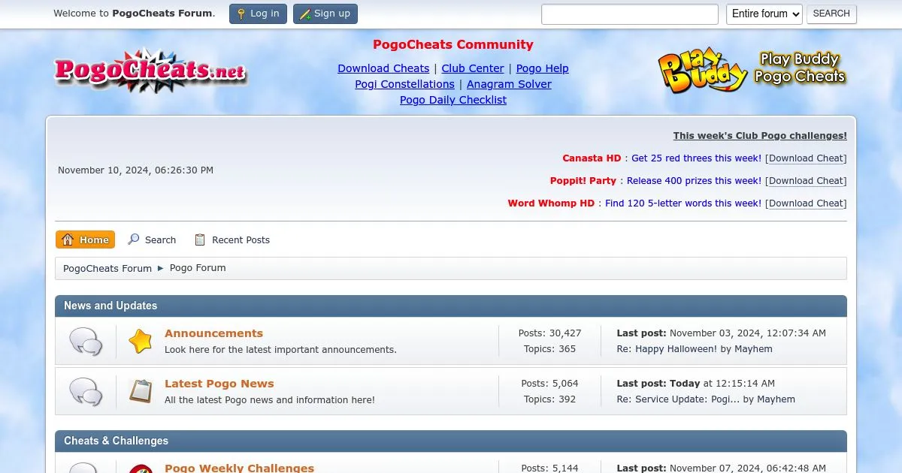
Task: Click the pencil icon on Sign up
Action: coord(305,14)
